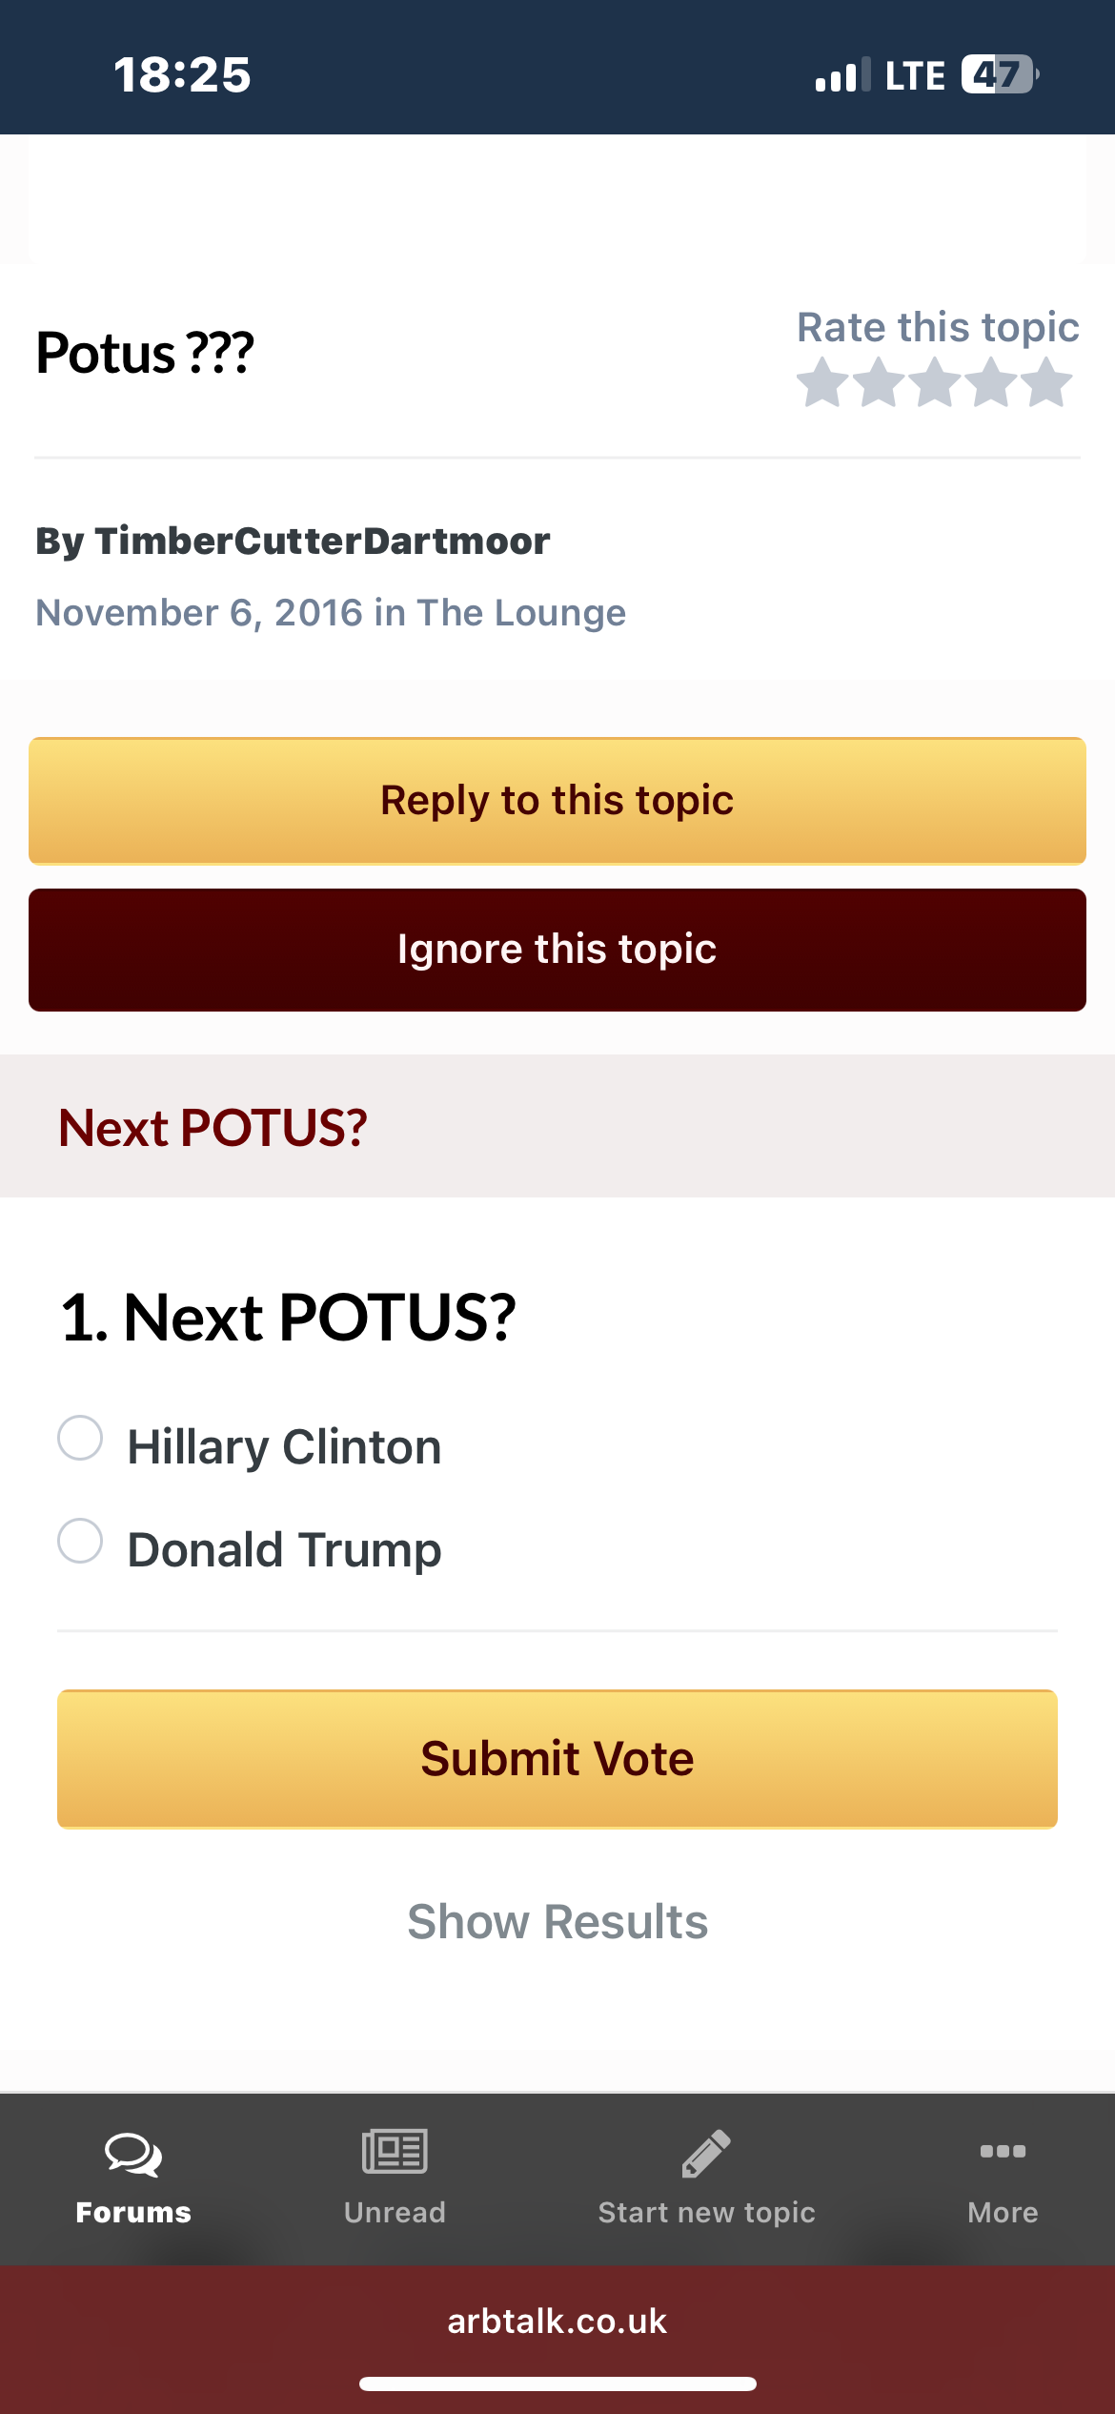
Task: Open The Lounge forum link
Action: pos(521,613)
